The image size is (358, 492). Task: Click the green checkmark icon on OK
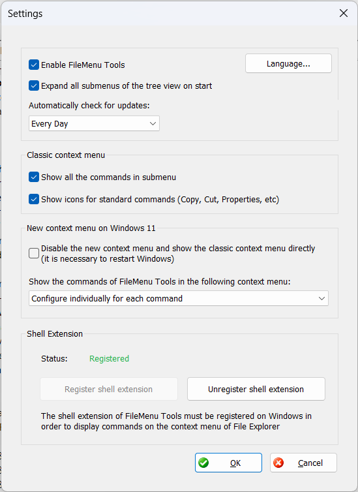(203, 463)
